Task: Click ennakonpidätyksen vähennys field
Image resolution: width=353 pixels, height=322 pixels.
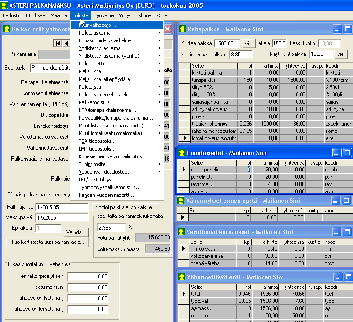Action: pyautogui.click(x=88, y=276)
